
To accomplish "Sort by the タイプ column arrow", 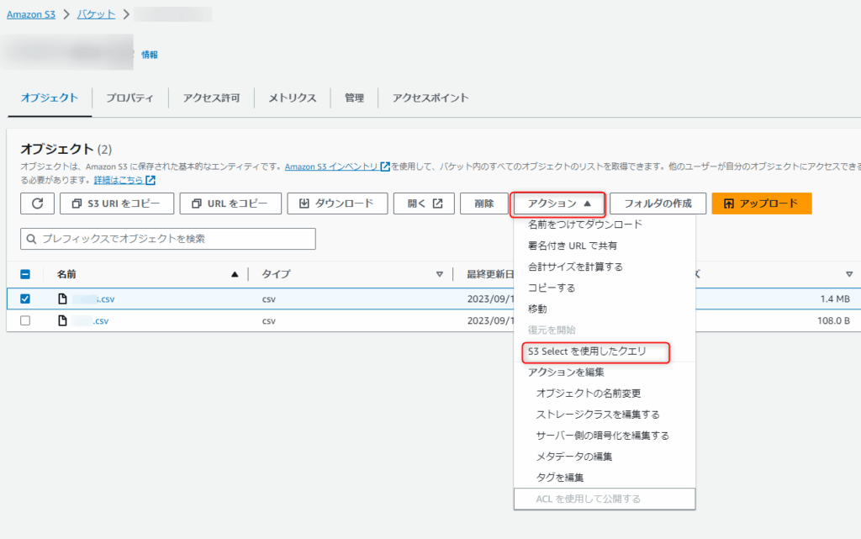I will [x=439, y=274].
